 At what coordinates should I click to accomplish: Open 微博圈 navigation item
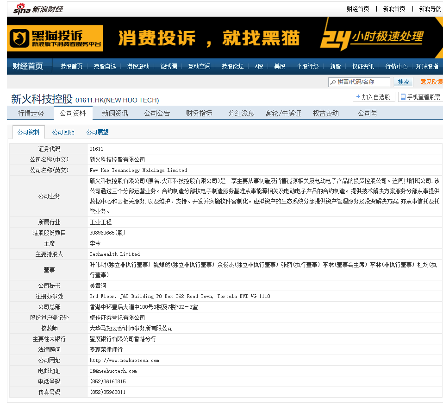(168, 66)
